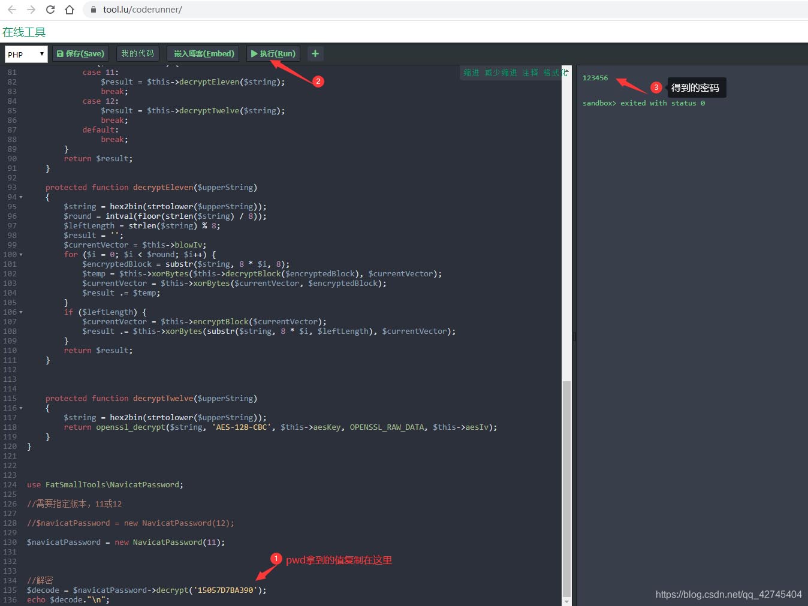The width and height of the screenshot is (808, 606).
Task: Save the code with 保存(Save)
Action: pos(80,53)
